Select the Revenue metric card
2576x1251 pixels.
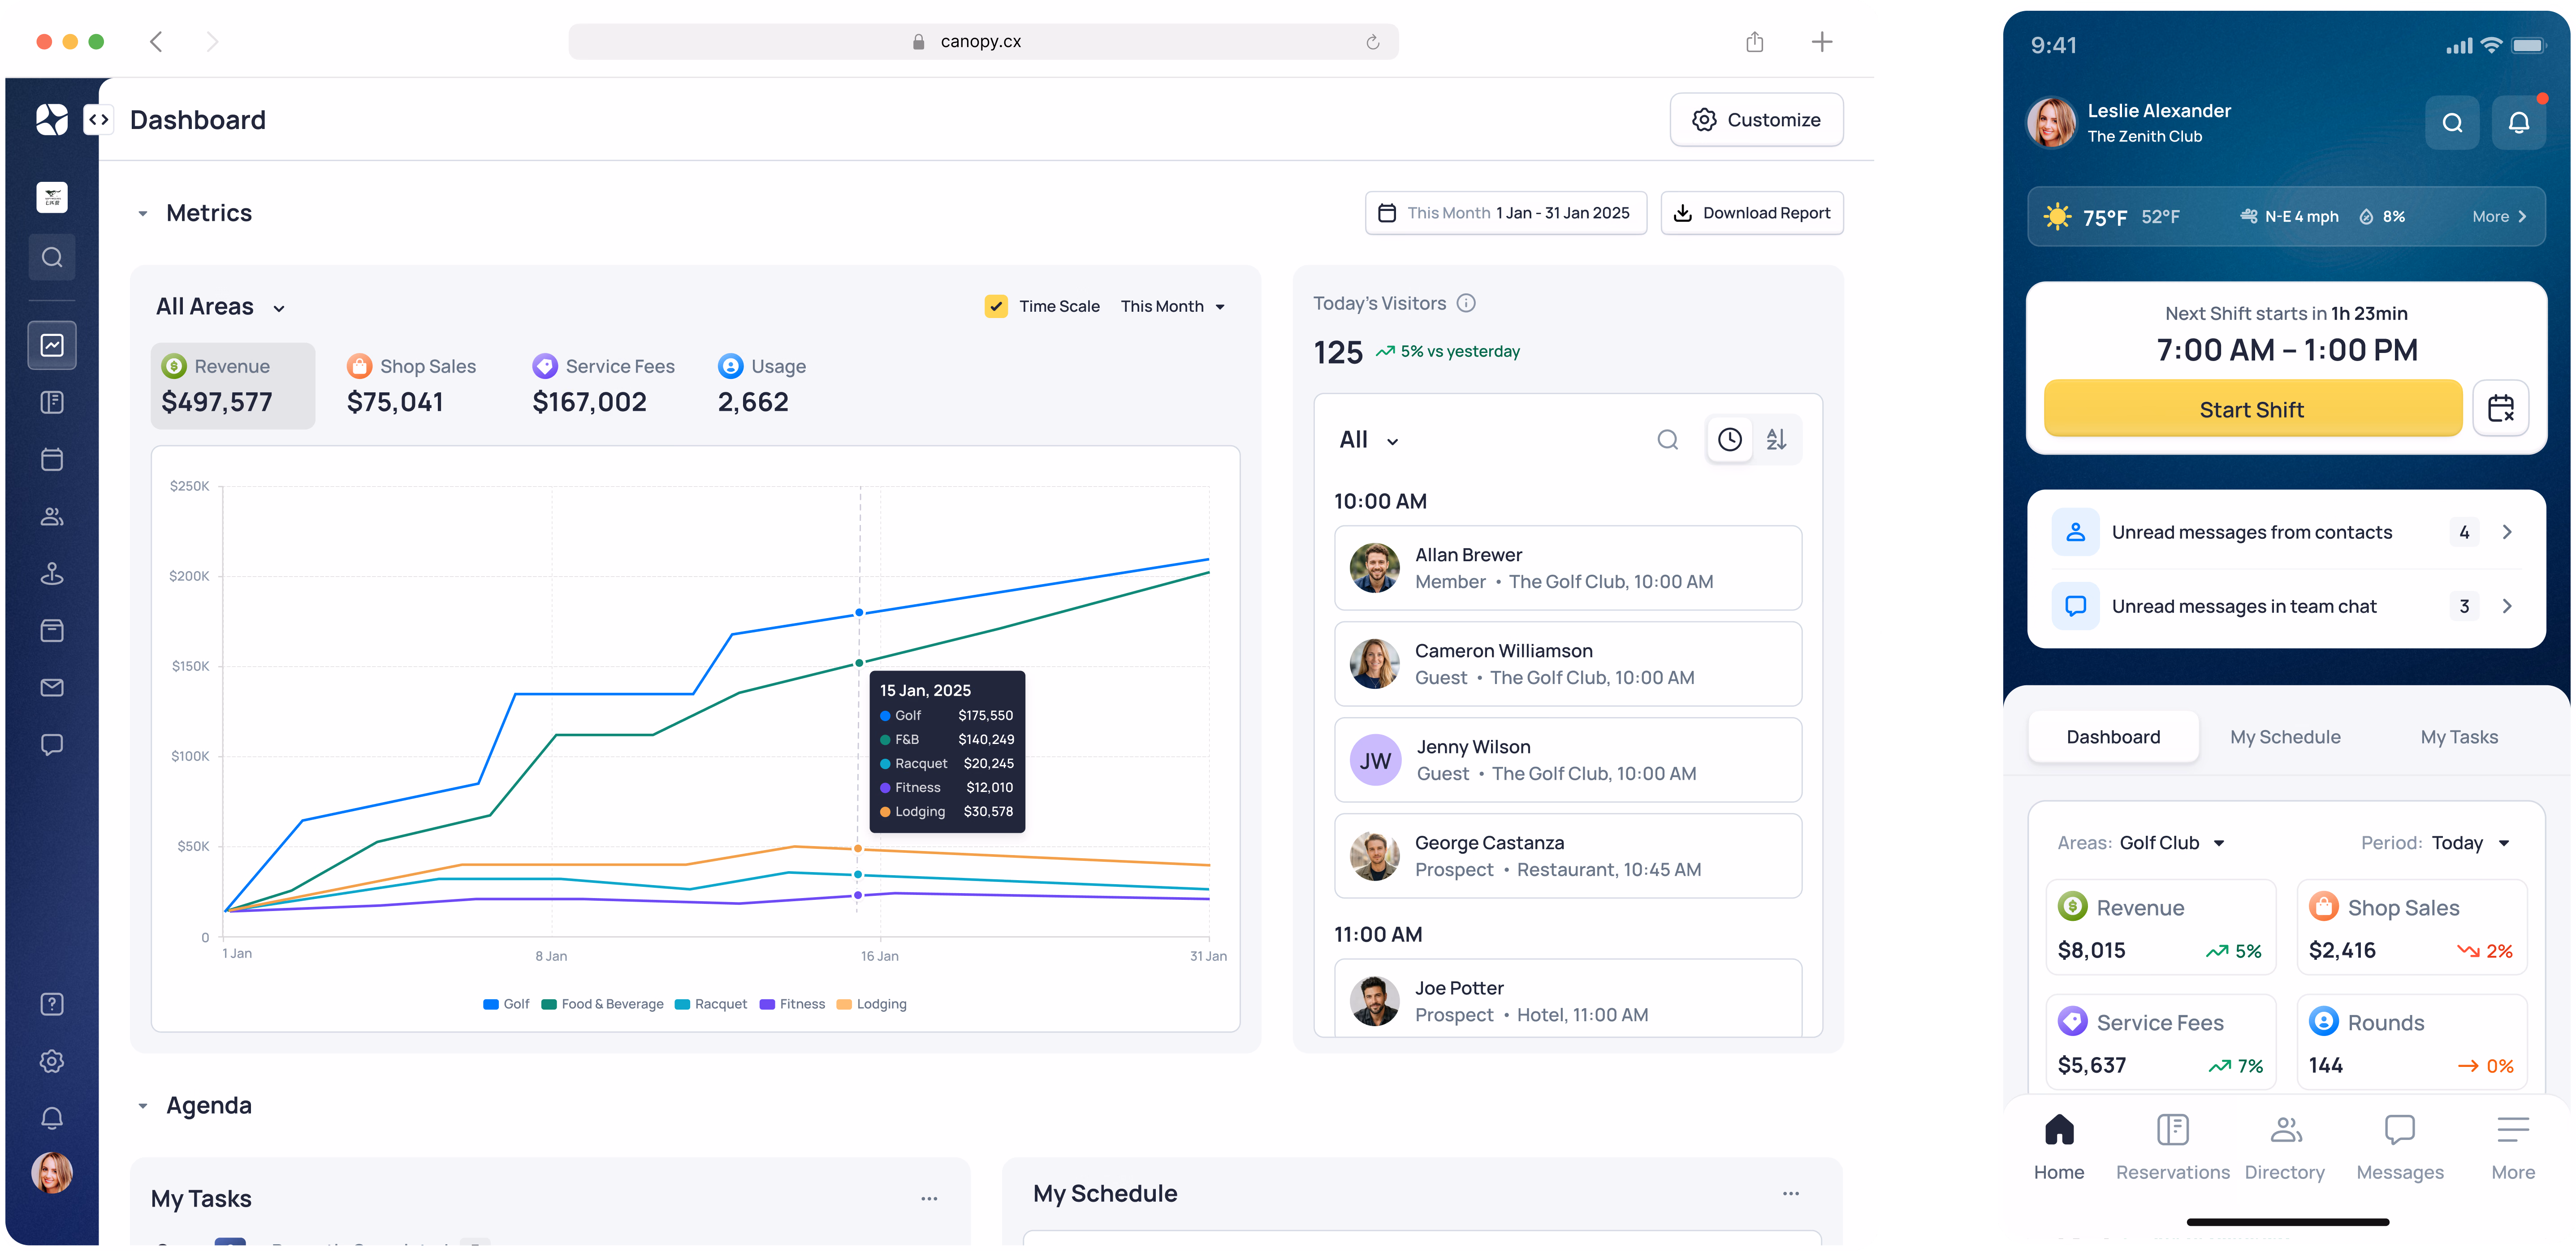click(232, 386)
